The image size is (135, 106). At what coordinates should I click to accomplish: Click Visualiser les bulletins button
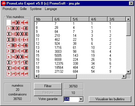(x=110, y=99)
